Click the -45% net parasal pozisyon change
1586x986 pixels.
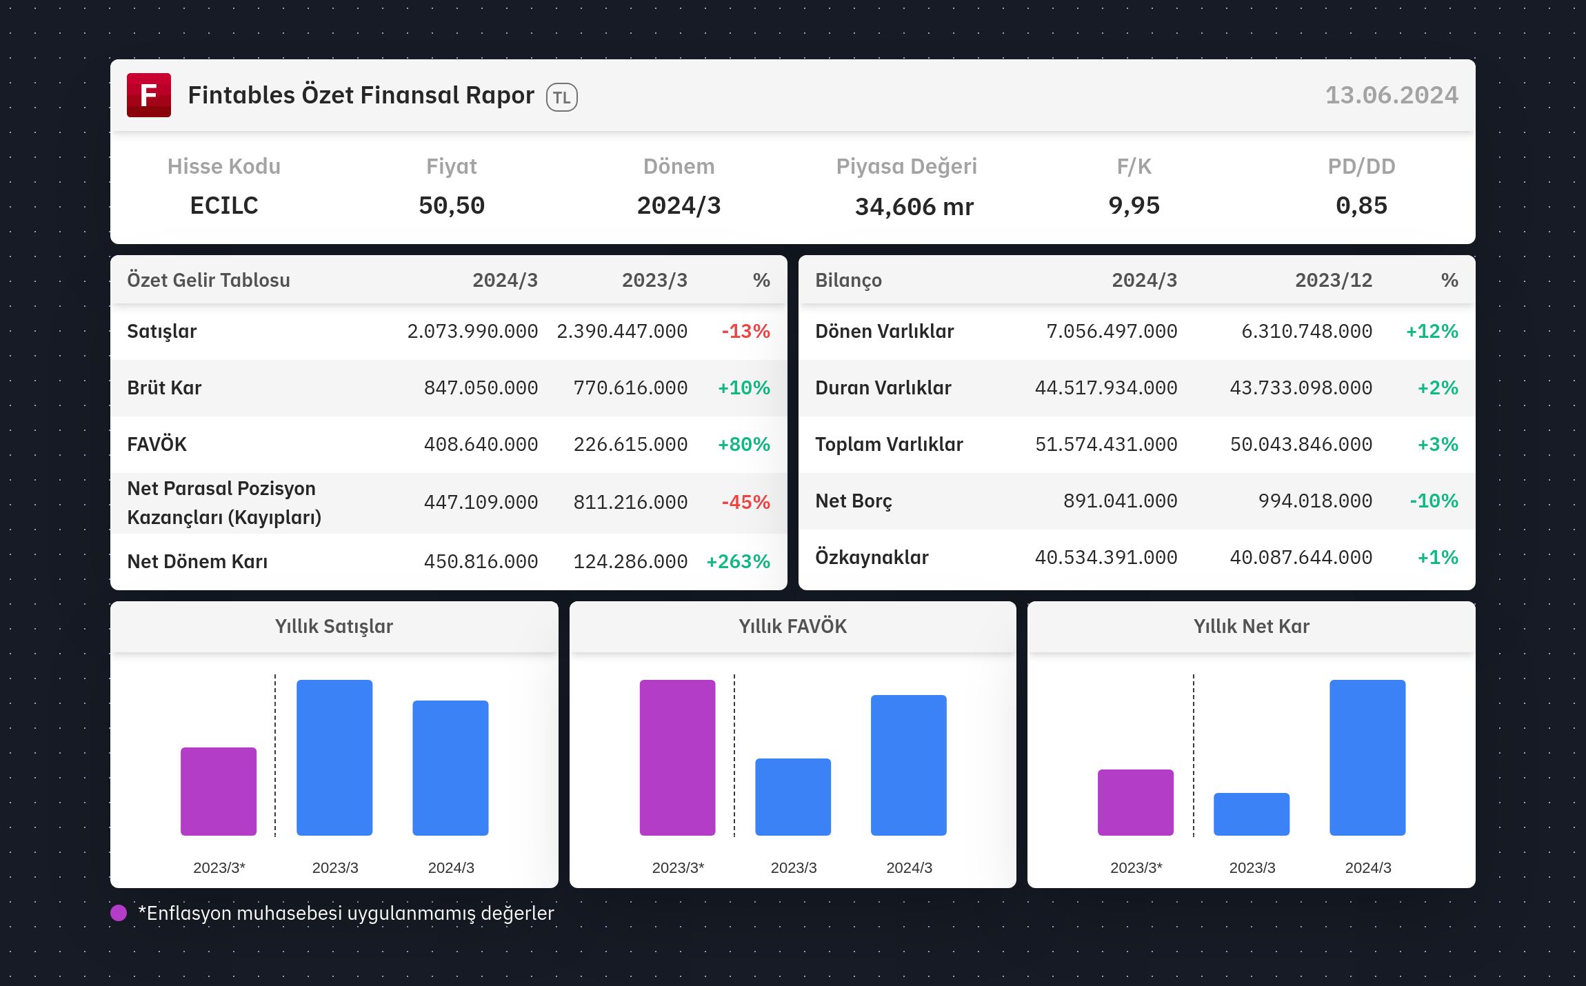745,502
